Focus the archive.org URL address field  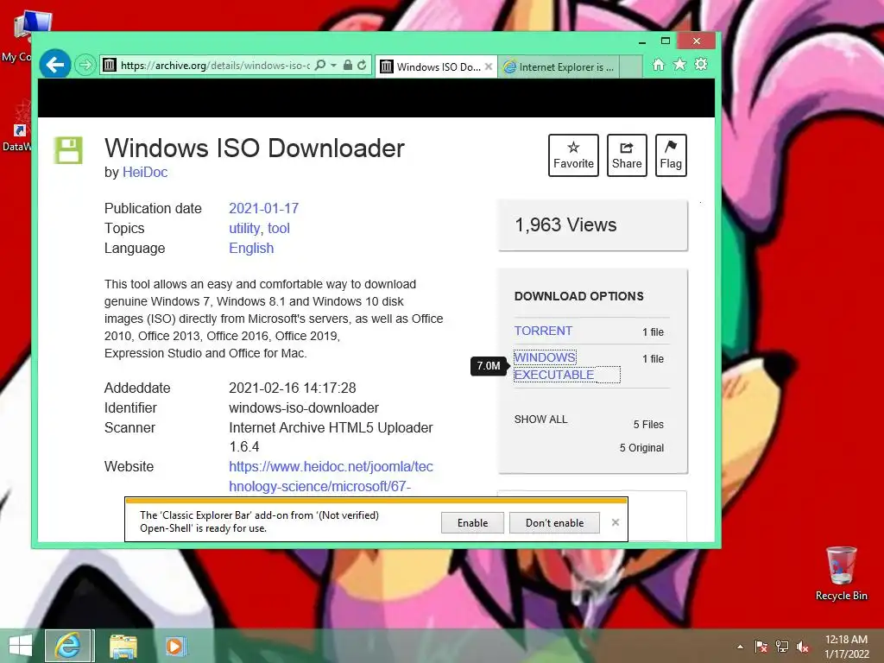point(215,66)
